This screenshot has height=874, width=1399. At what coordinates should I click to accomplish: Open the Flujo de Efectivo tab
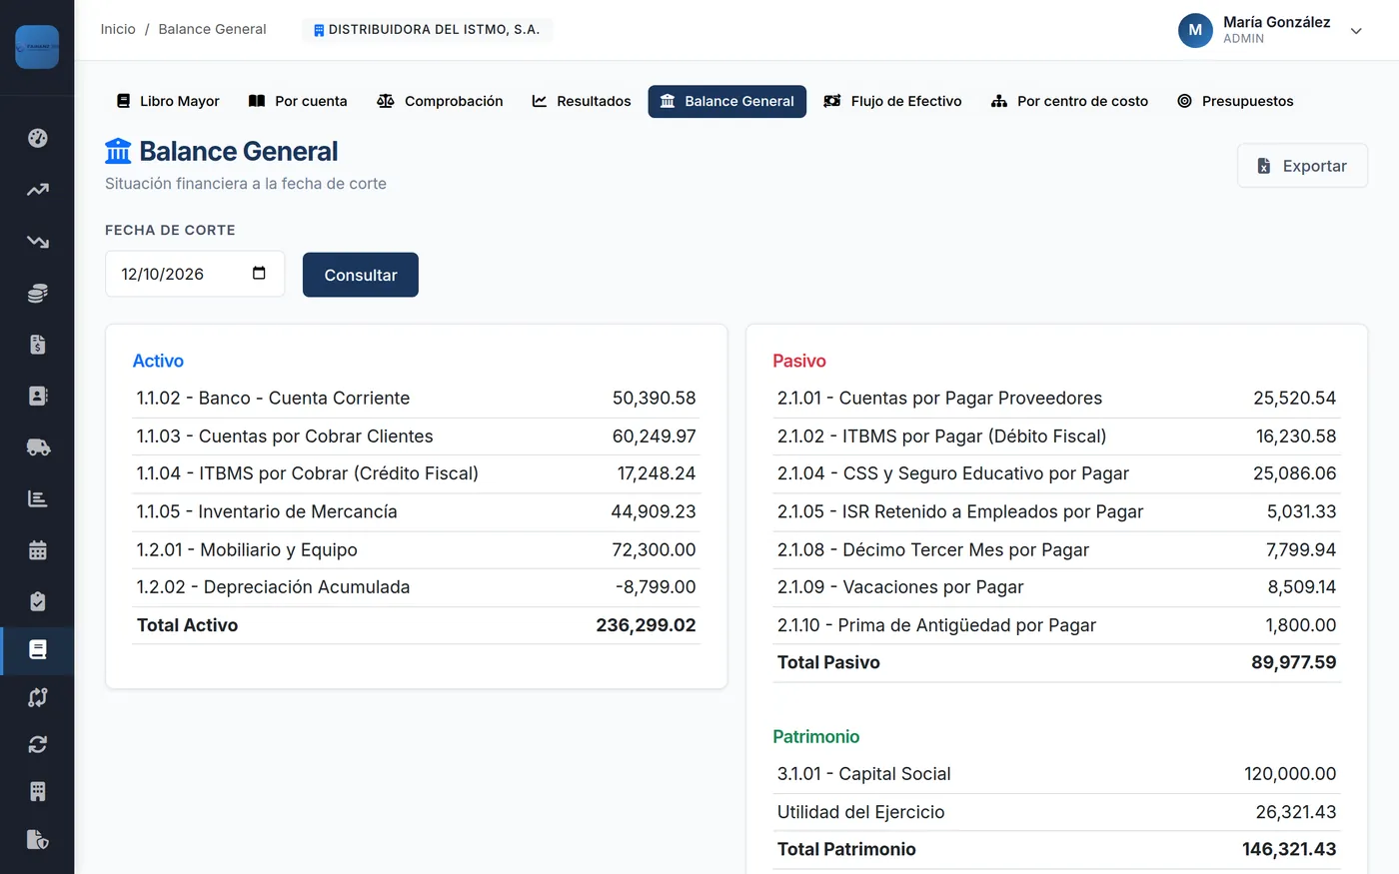[x=893, y=101]
